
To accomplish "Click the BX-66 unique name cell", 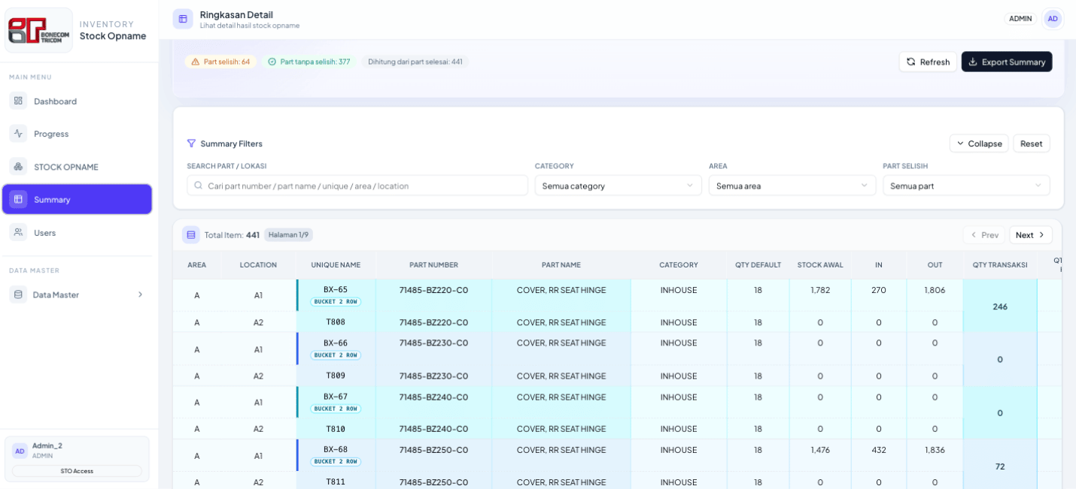I will click(336, 349).
